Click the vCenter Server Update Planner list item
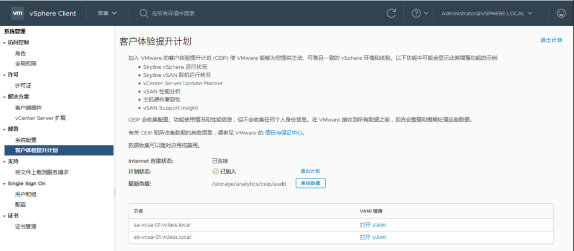Screen dimensions: 574x251 tap(183, 83)
